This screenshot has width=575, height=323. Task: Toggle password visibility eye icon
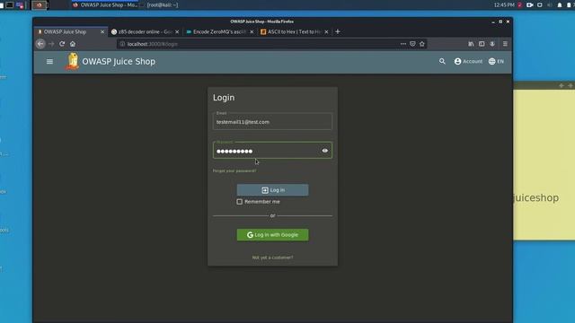tap(325, 151)
